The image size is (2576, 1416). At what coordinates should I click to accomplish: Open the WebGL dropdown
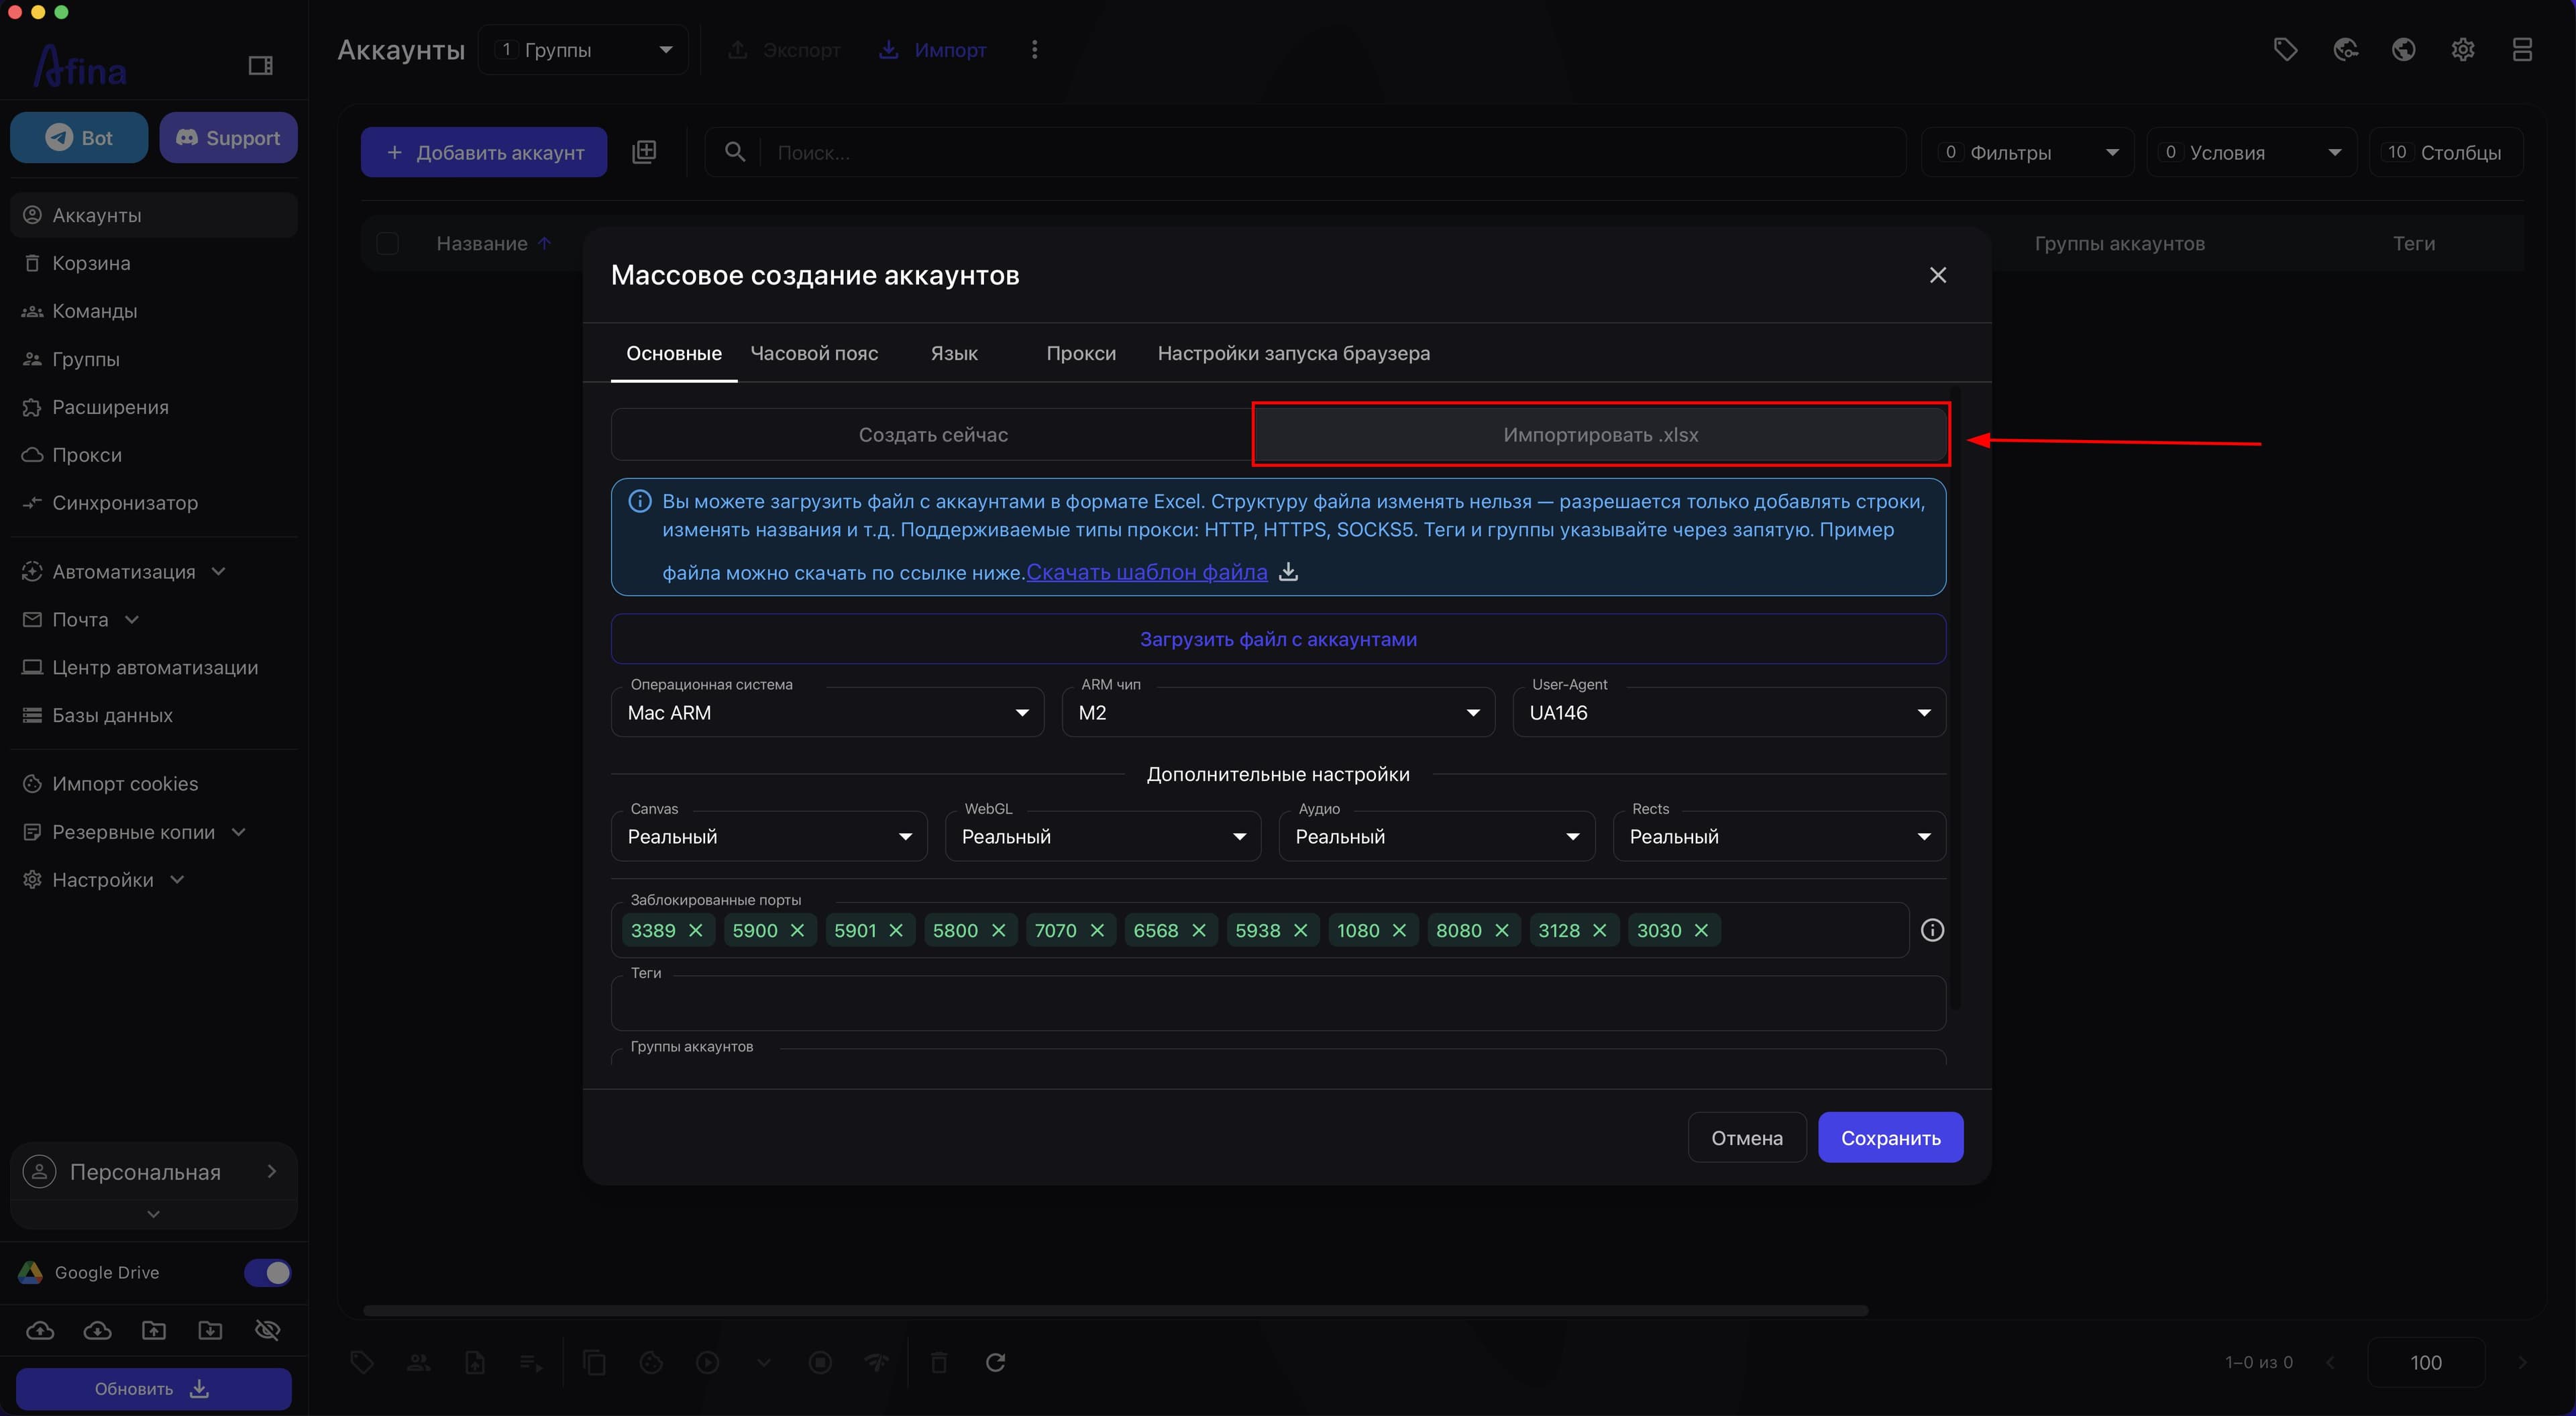(x=1103, y=837)
